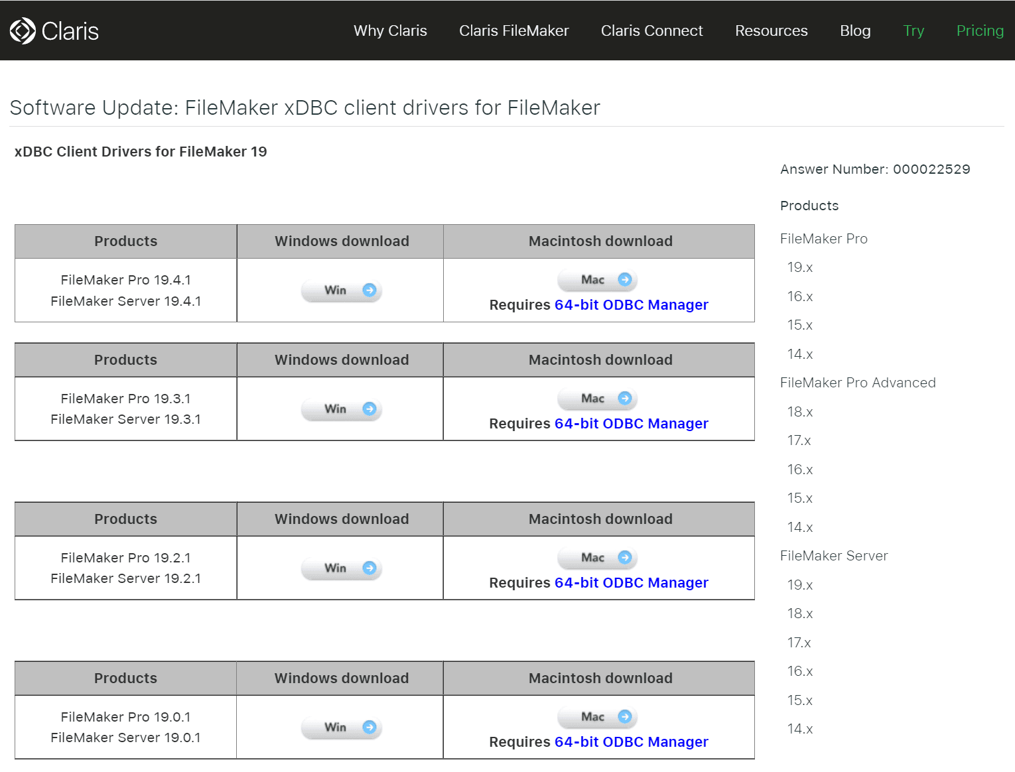Click the FileMaker Pro Advanced product heading
Screen dimensions: 1015x772
click(x=858, y=383)
